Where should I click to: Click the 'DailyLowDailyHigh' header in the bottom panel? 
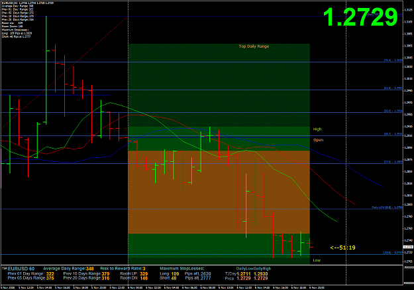click(254, 269)
